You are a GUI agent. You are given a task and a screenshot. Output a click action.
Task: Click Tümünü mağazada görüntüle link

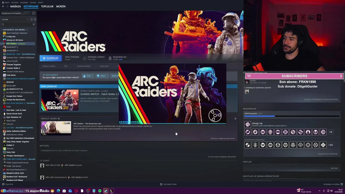point(223,138)
